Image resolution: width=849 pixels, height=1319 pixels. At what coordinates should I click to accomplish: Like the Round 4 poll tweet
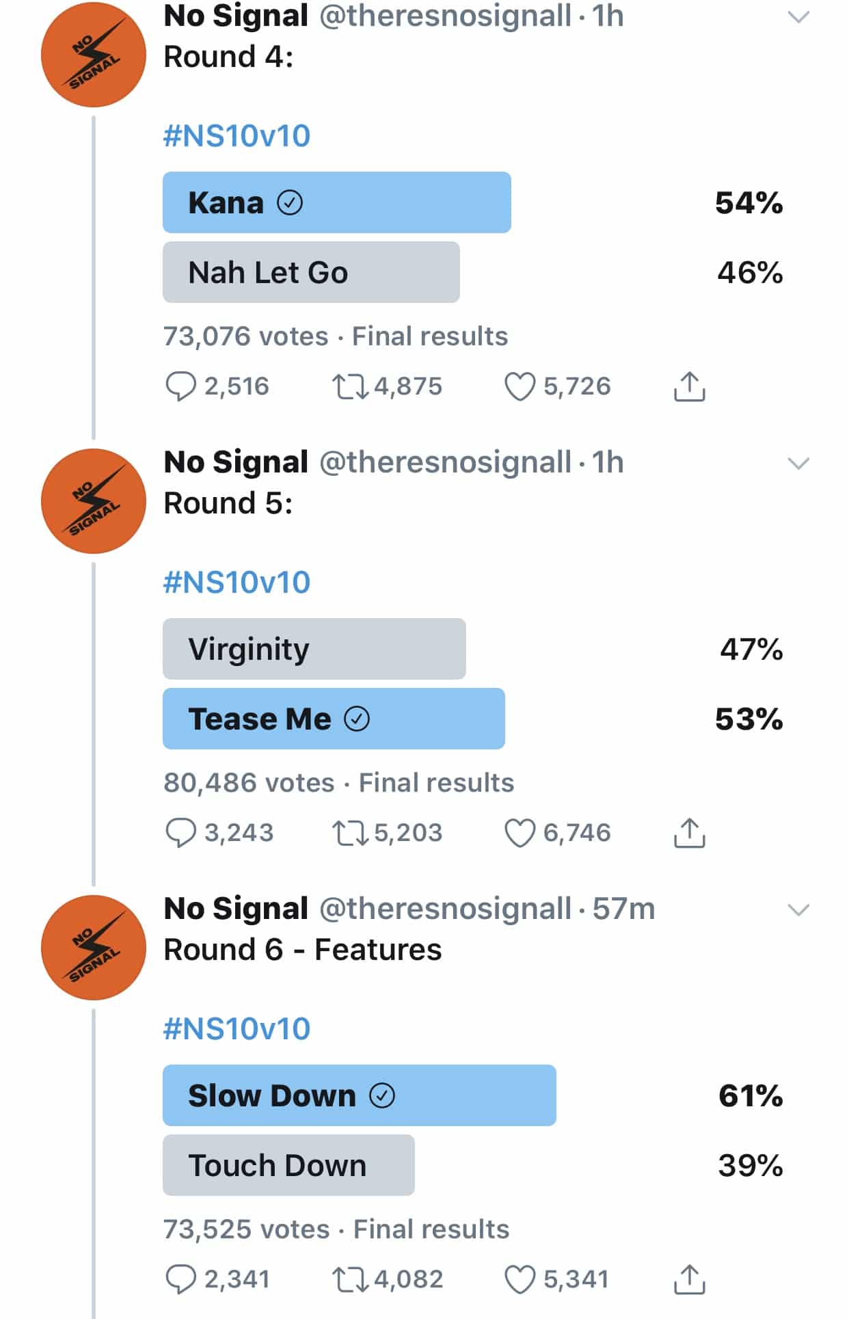[520, 386]
